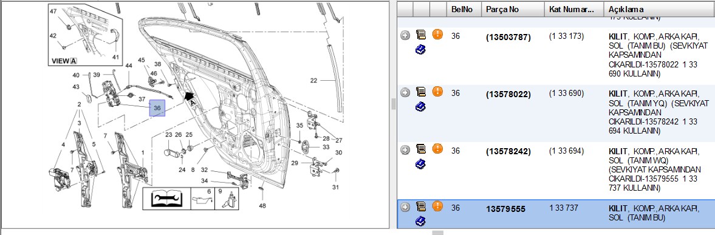
Task: Open the notes icon for part 13503787
Action: point(421,35)
